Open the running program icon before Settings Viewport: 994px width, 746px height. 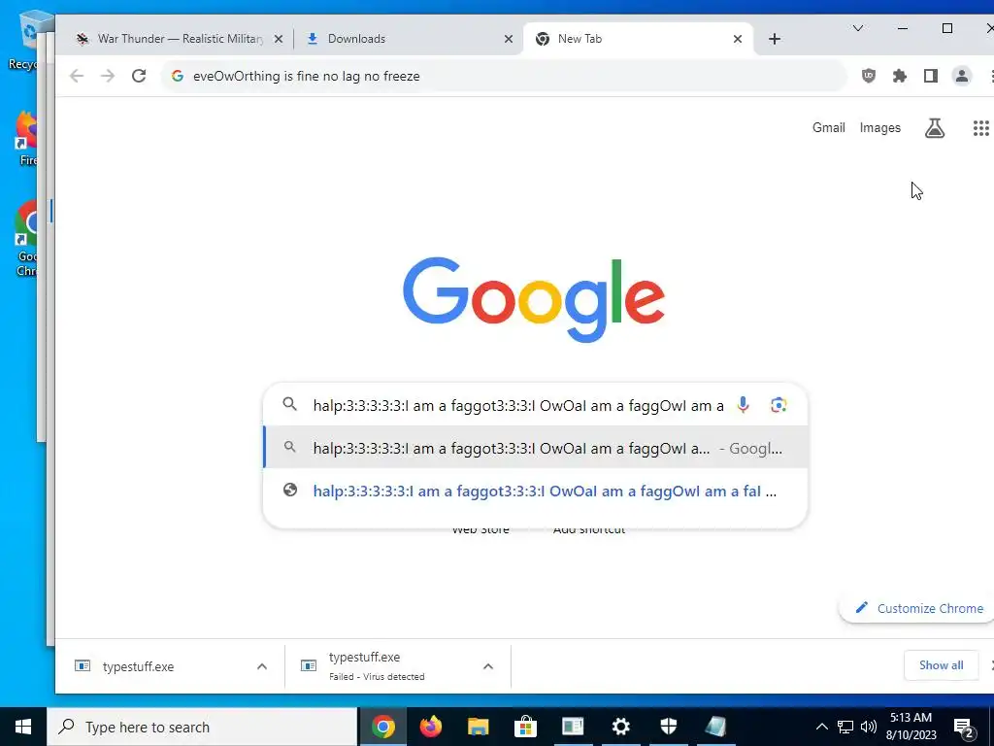pyautogui.click(x=573, y=727)
